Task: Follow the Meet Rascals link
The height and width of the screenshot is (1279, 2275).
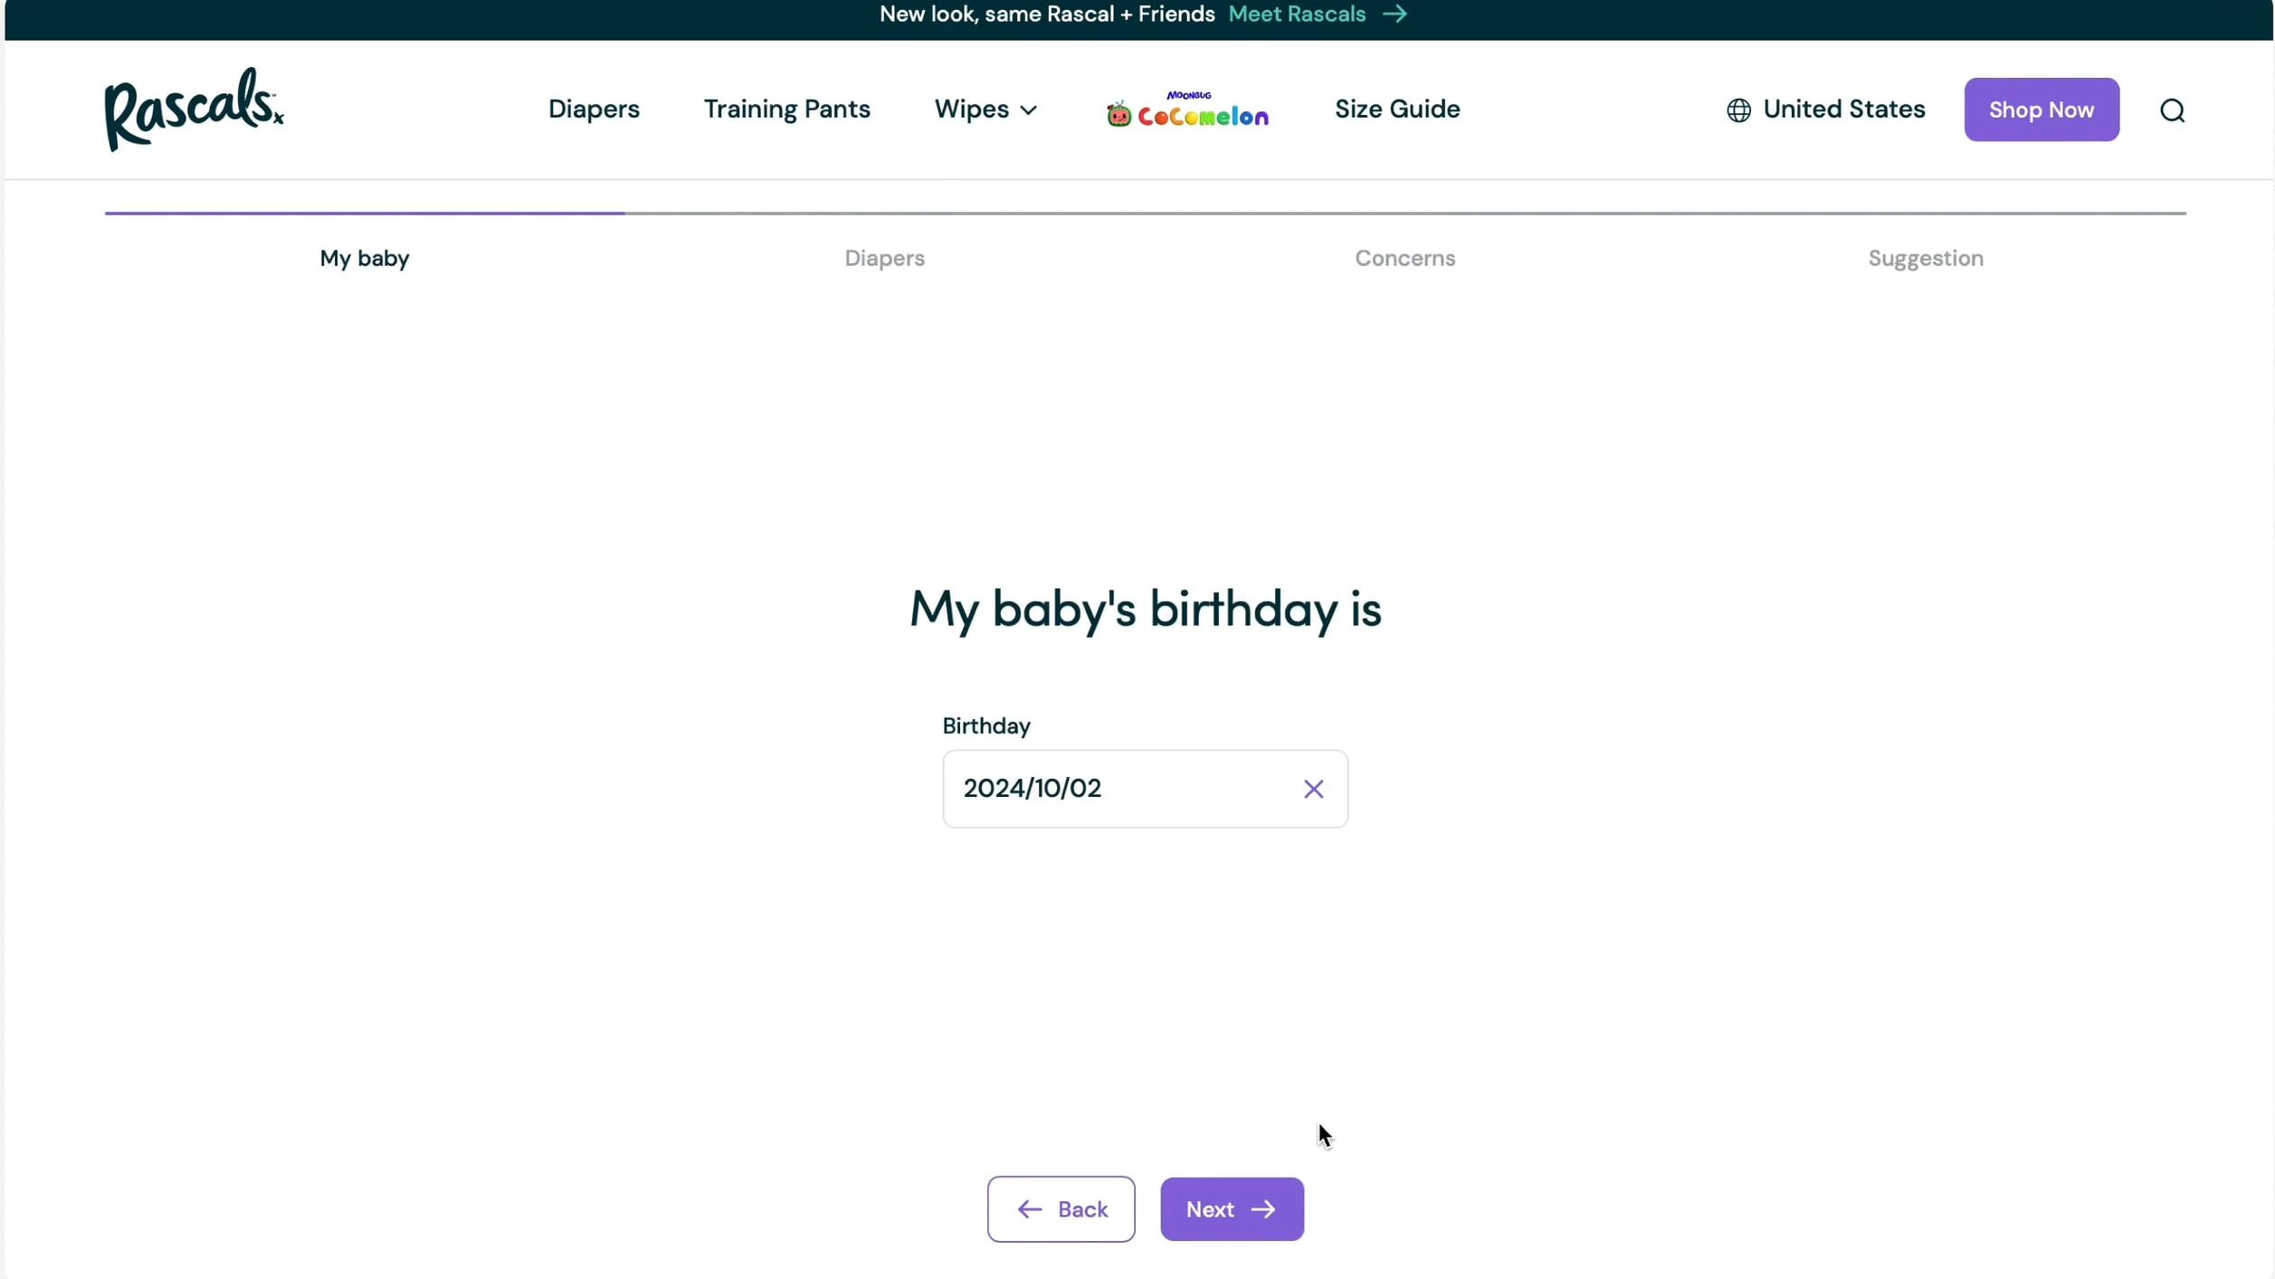Action: point(1296,14)
